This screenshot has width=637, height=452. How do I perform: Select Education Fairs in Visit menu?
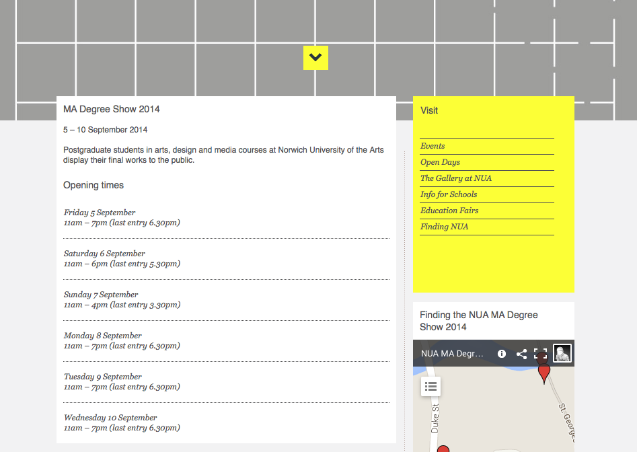(449, 211)
